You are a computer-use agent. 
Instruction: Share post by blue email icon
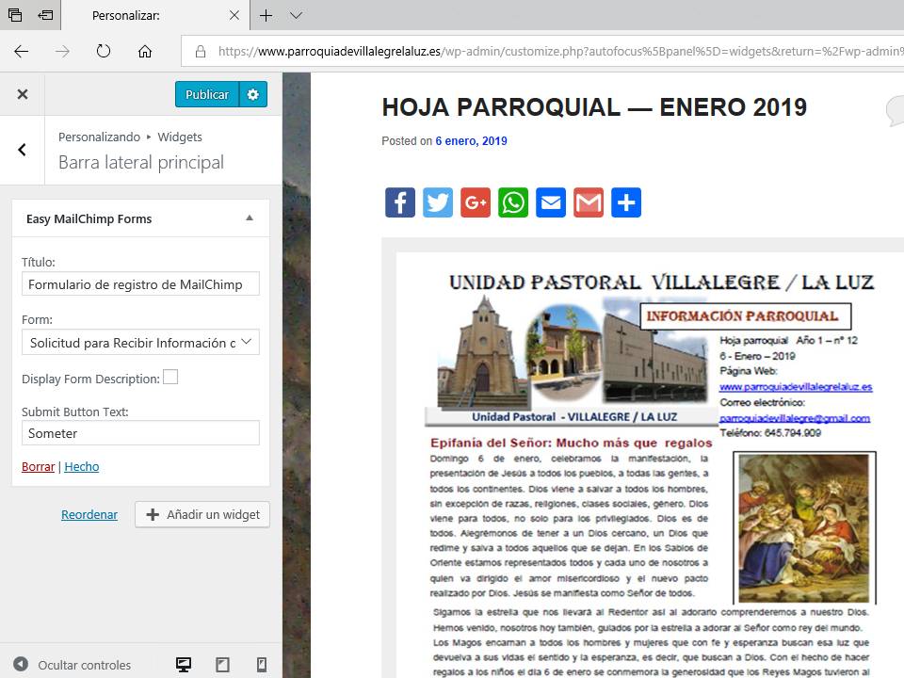(551, 202)
